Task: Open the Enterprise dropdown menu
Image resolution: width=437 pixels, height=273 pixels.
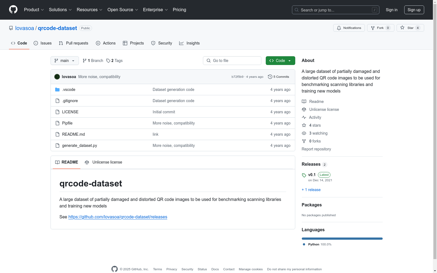Action: point(155,10)
